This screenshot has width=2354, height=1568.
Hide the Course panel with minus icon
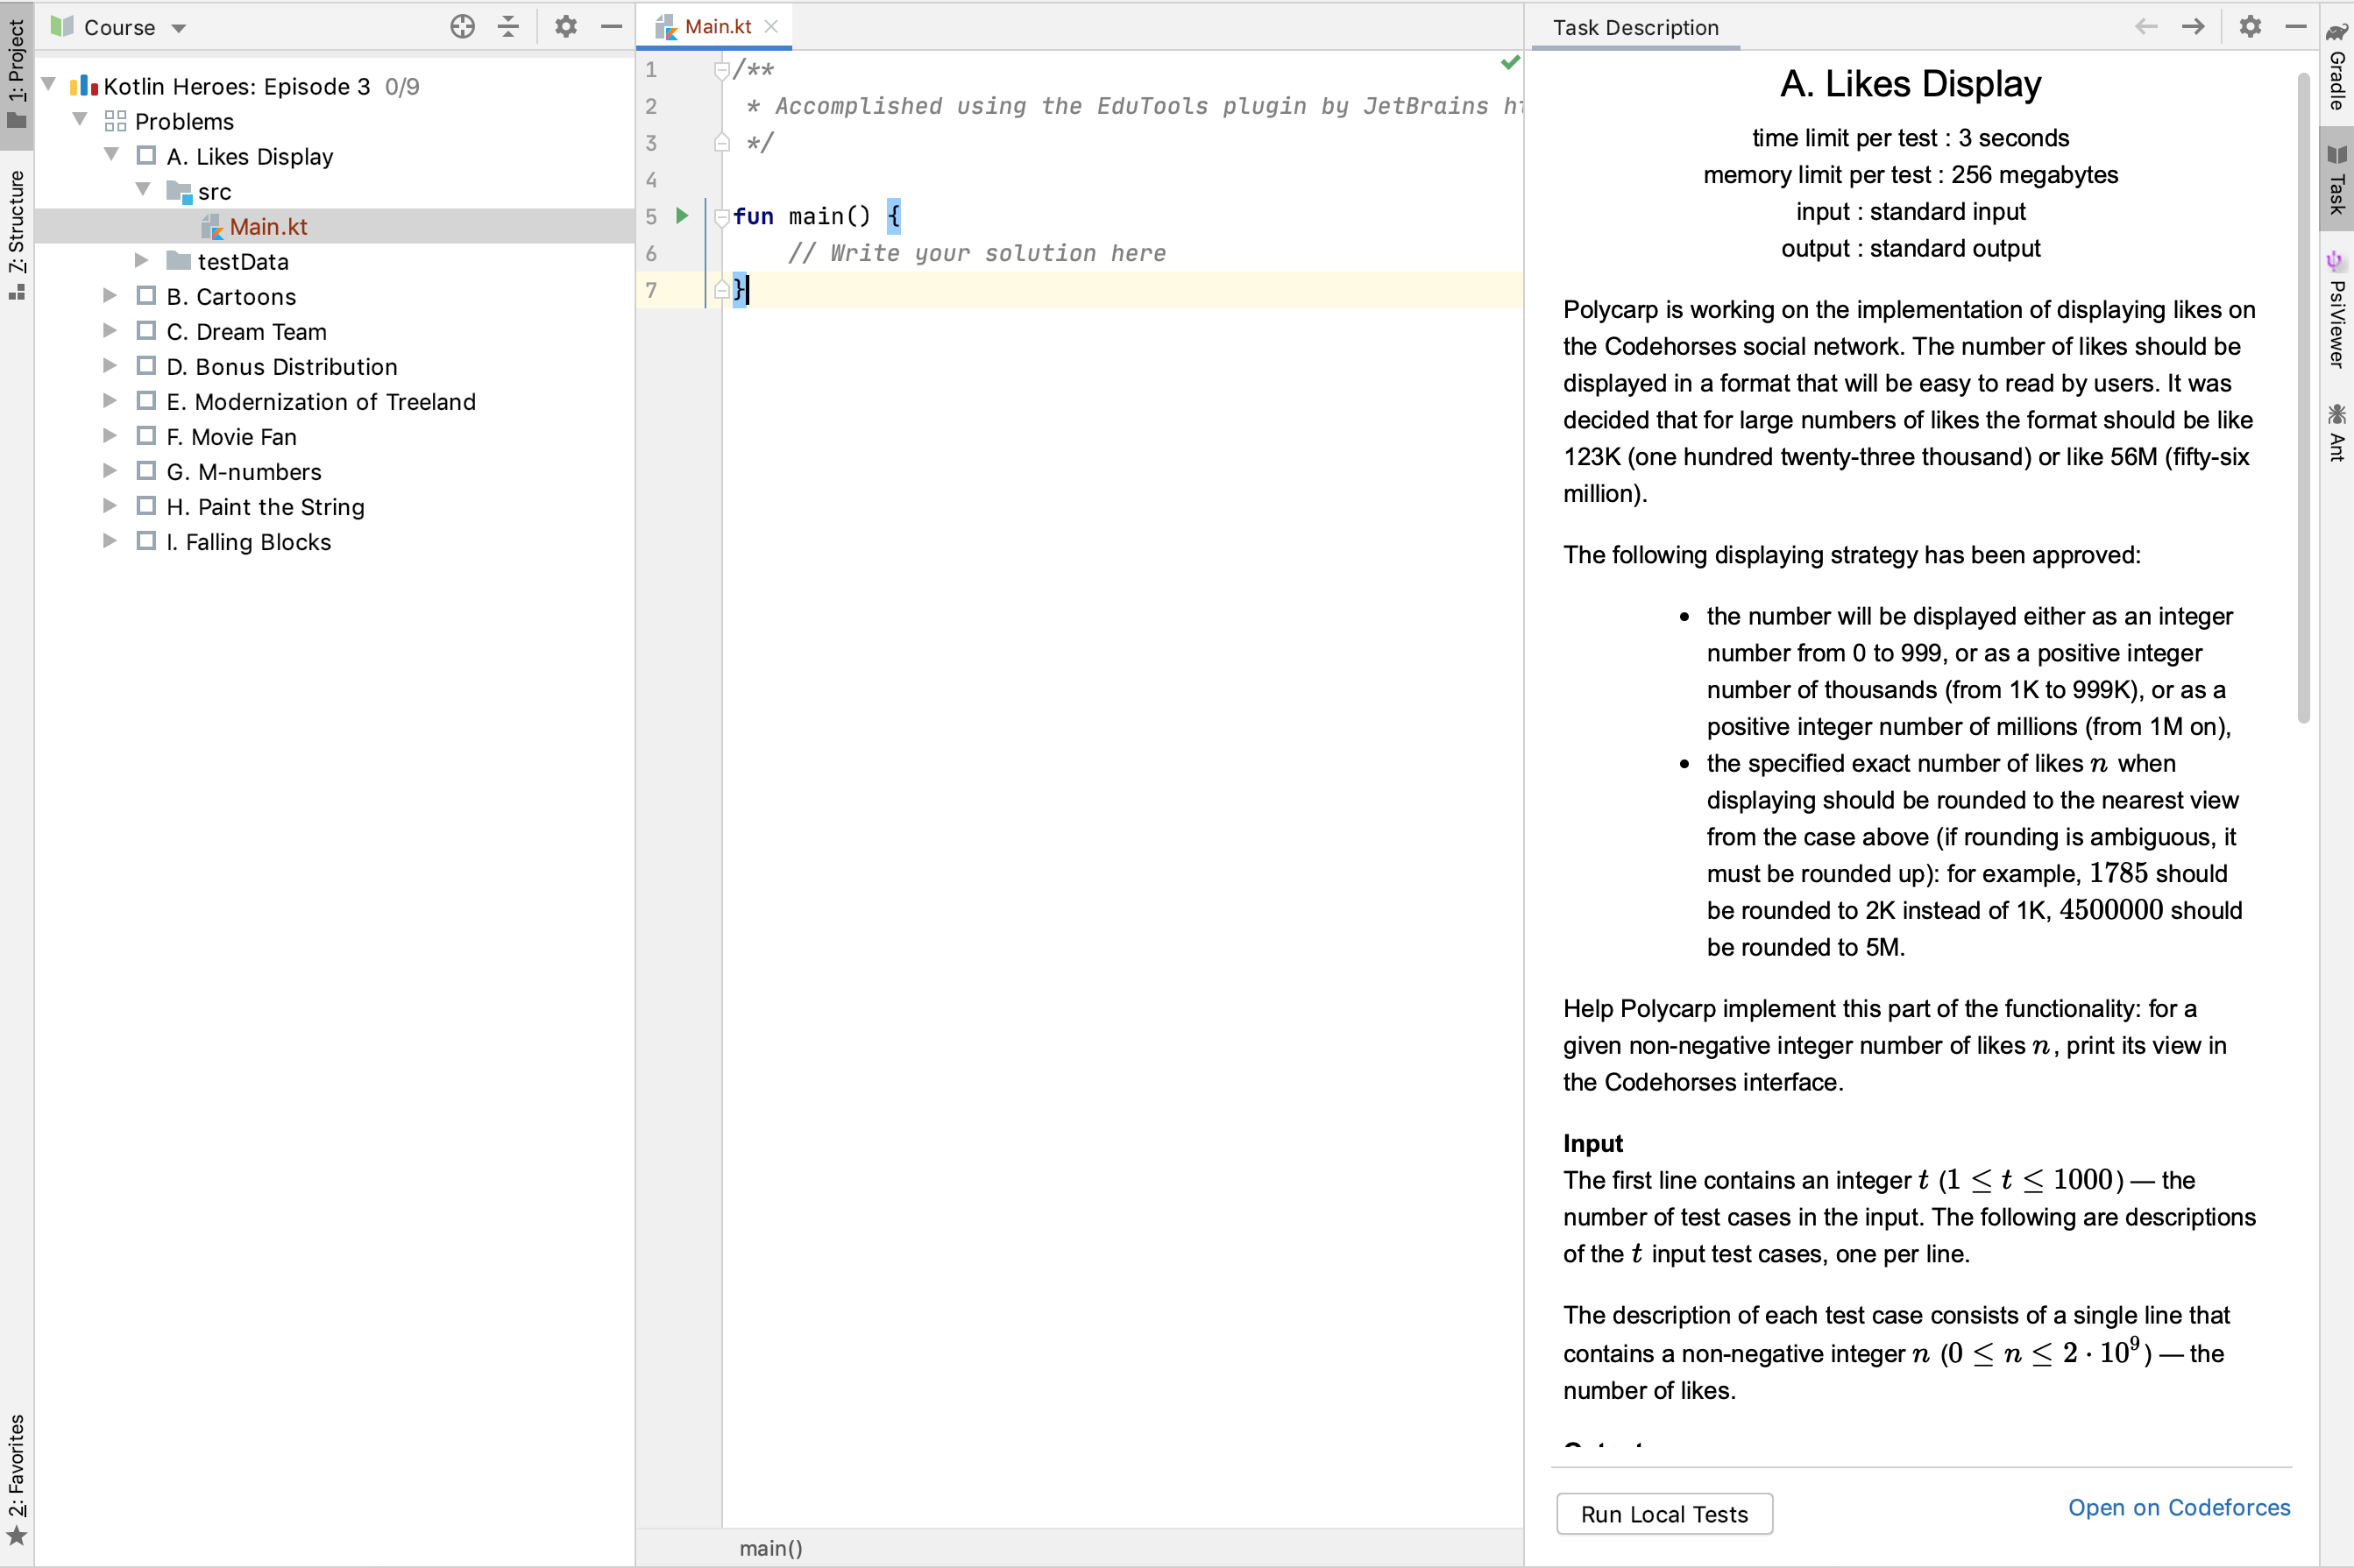pos(611,27)
